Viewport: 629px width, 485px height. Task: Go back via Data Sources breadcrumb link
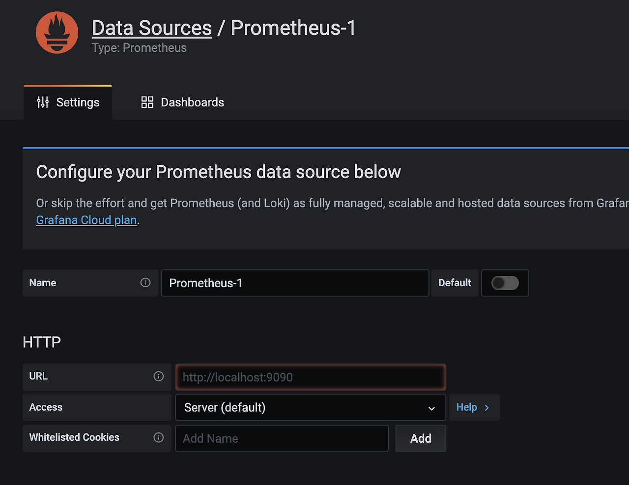click(x=152, y=28)
